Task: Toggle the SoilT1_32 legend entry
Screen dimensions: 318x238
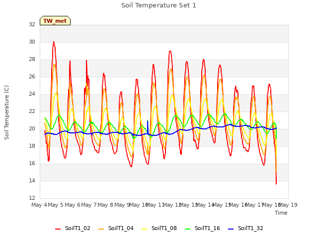Action: point(245,228)
